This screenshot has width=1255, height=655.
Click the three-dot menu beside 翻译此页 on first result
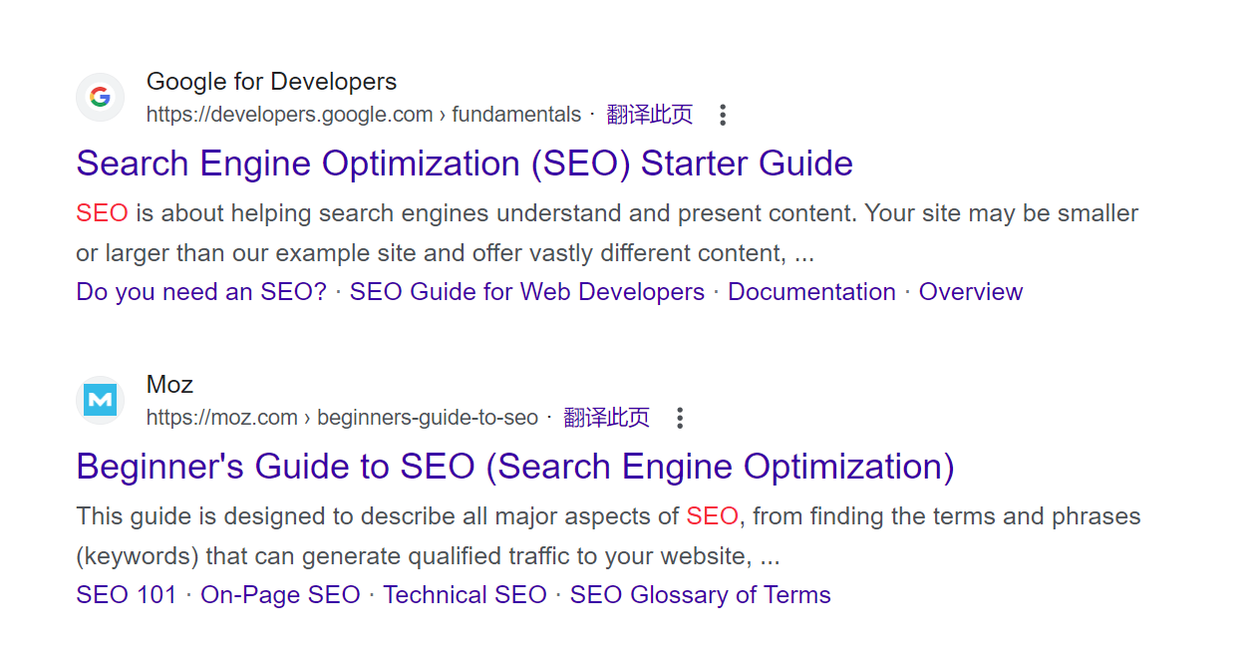pyautogui.click(x=722, y=115)
